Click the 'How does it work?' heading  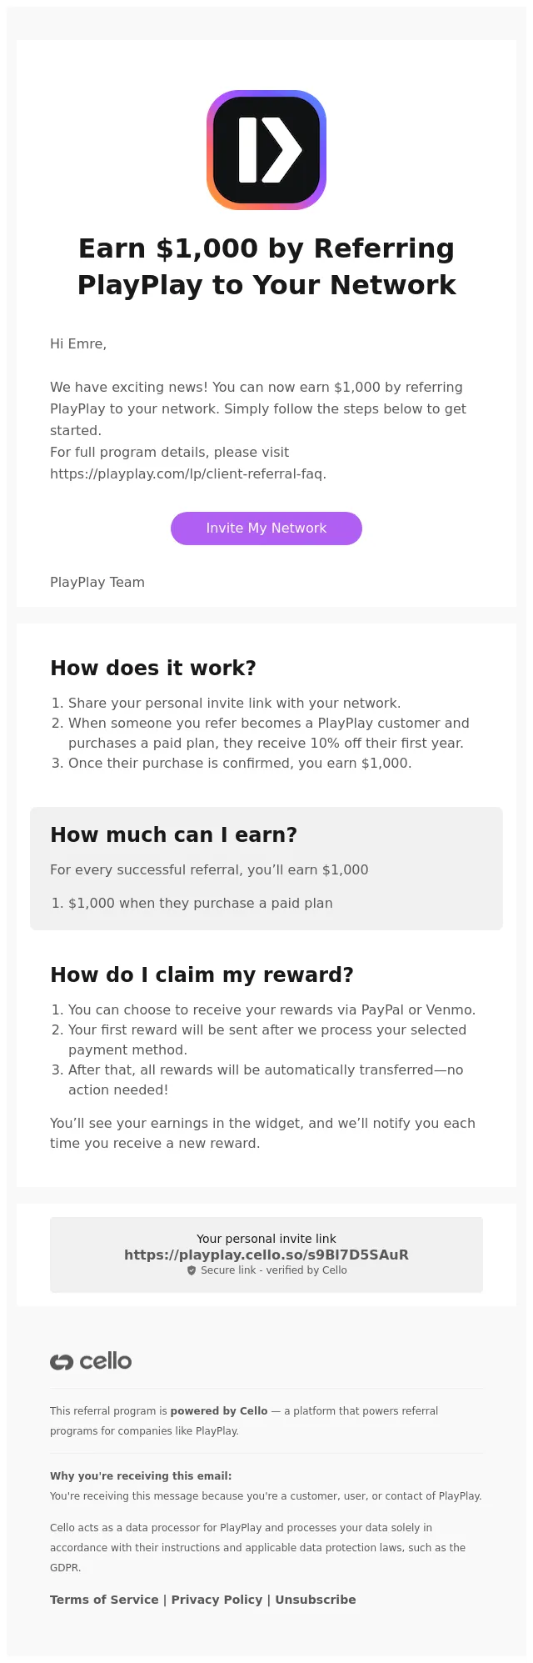coord(153,668)
